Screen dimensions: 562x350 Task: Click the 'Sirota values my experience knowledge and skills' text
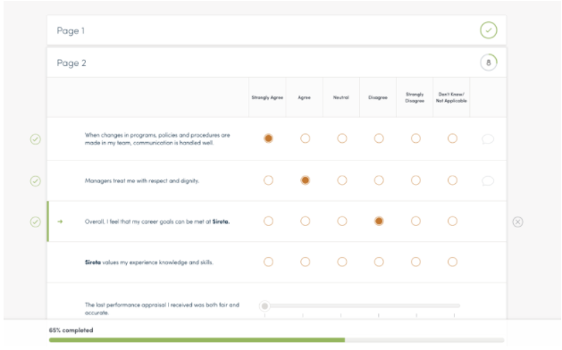[x=148, y=262]
